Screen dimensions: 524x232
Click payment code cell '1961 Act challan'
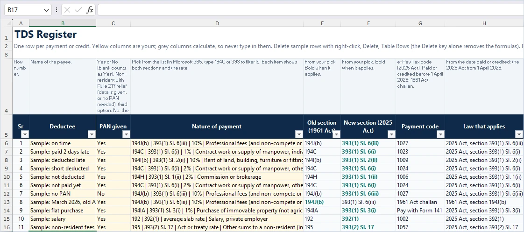(420, 202)
